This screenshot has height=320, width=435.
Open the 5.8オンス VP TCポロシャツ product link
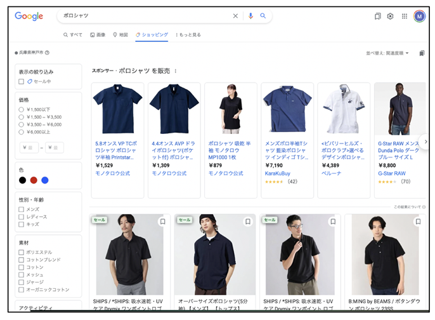116,150
